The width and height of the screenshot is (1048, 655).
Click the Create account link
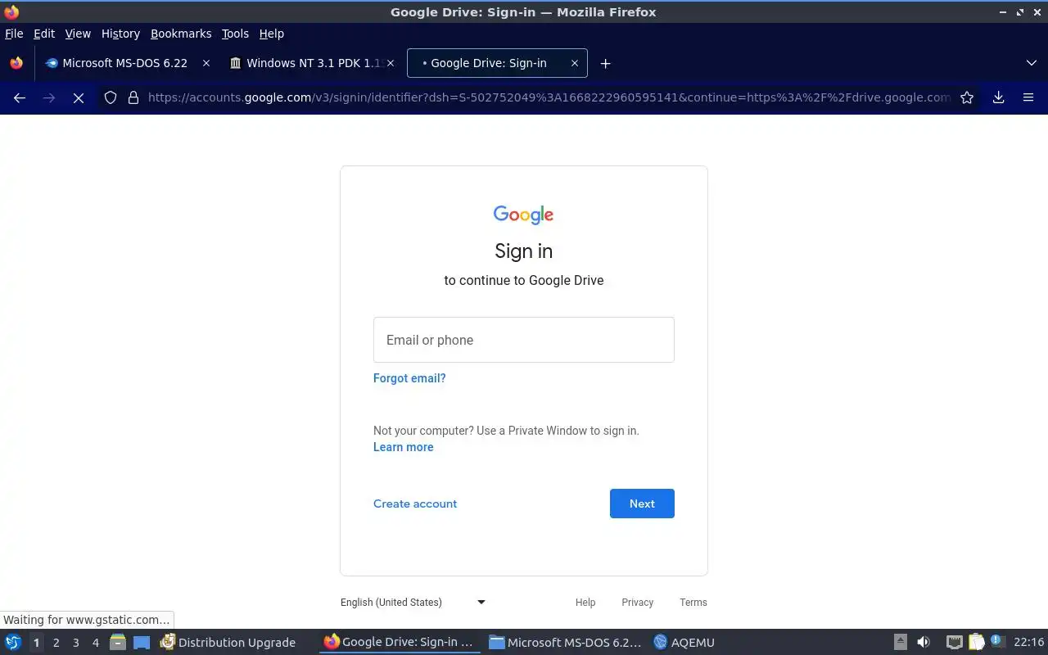pos(415,504)
